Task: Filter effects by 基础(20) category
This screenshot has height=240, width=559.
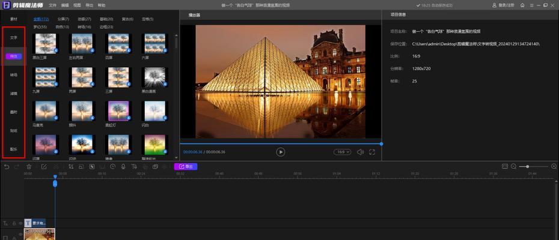Action: tap(106, 19)
